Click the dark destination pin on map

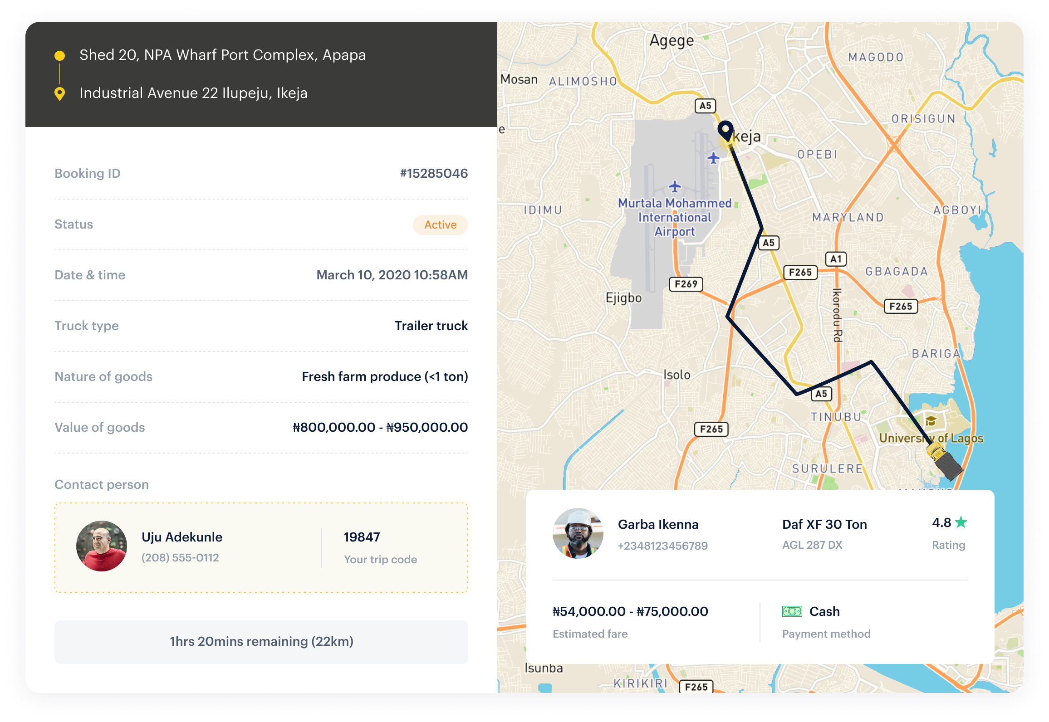coord(725,130)
